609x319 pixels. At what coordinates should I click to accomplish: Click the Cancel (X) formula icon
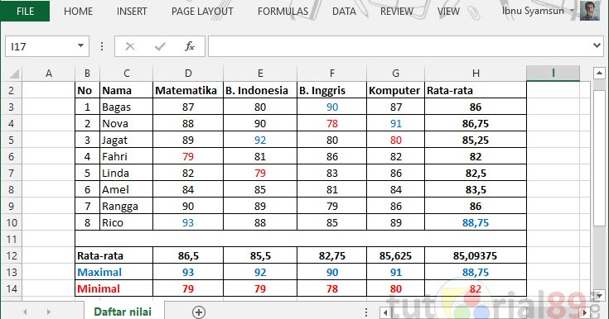(130, 46)
